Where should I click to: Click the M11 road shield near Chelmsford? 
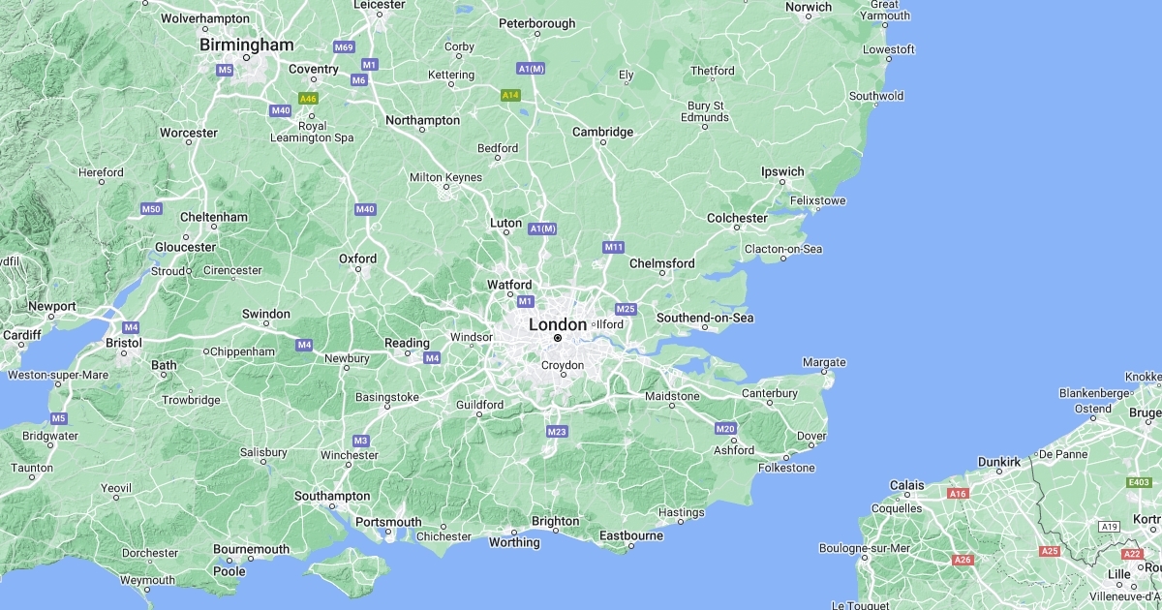click(x=613, y=247)
